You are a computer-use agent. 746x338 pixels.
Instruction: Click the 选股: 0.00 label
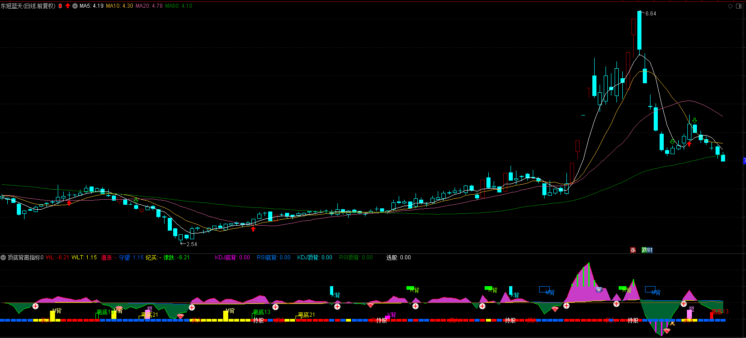[x=399, y=257]
